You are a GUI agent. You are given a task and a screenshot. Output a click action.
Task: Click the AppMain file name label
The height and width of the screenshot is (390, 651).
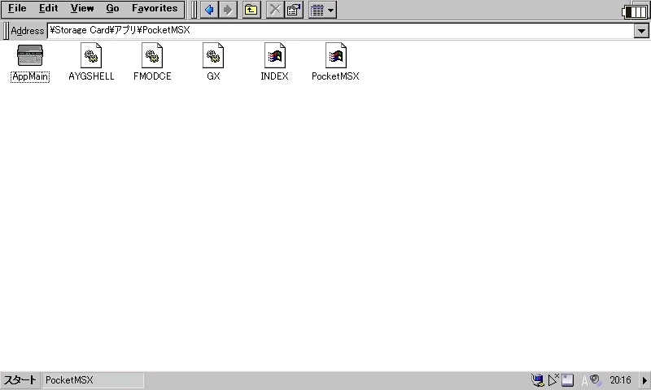30,76
